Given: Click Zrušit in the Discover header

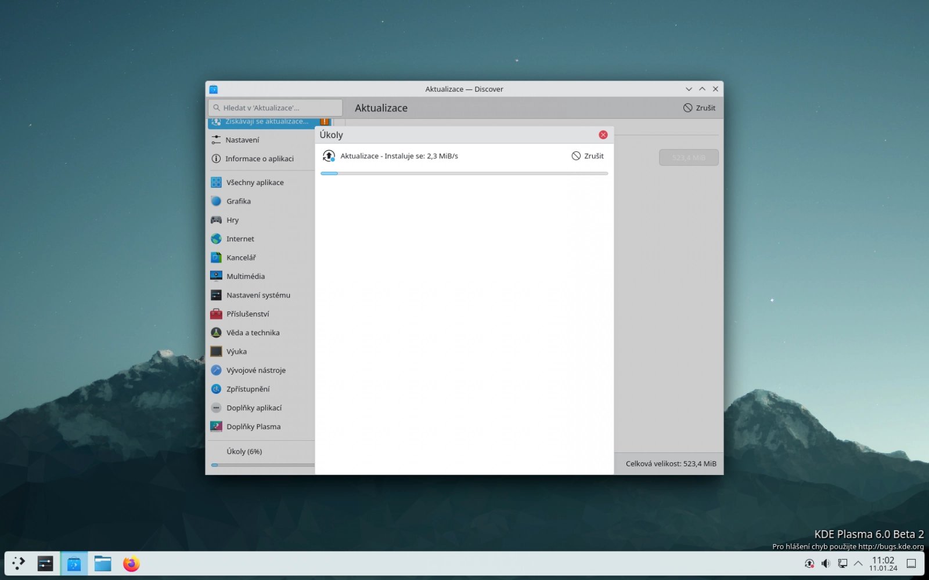Looking at the screenshot, I should click(x=699, y=108).
